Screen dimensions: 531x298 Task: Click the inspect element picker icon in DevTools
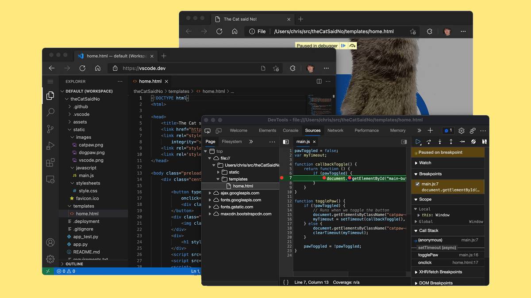pos(208,131)
